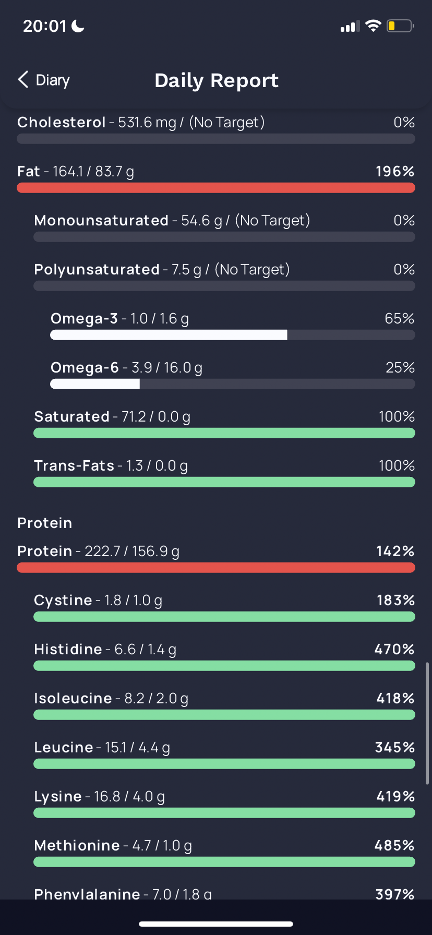Tap the Methionine 485% row
The image size is (432, 935).
224,852
